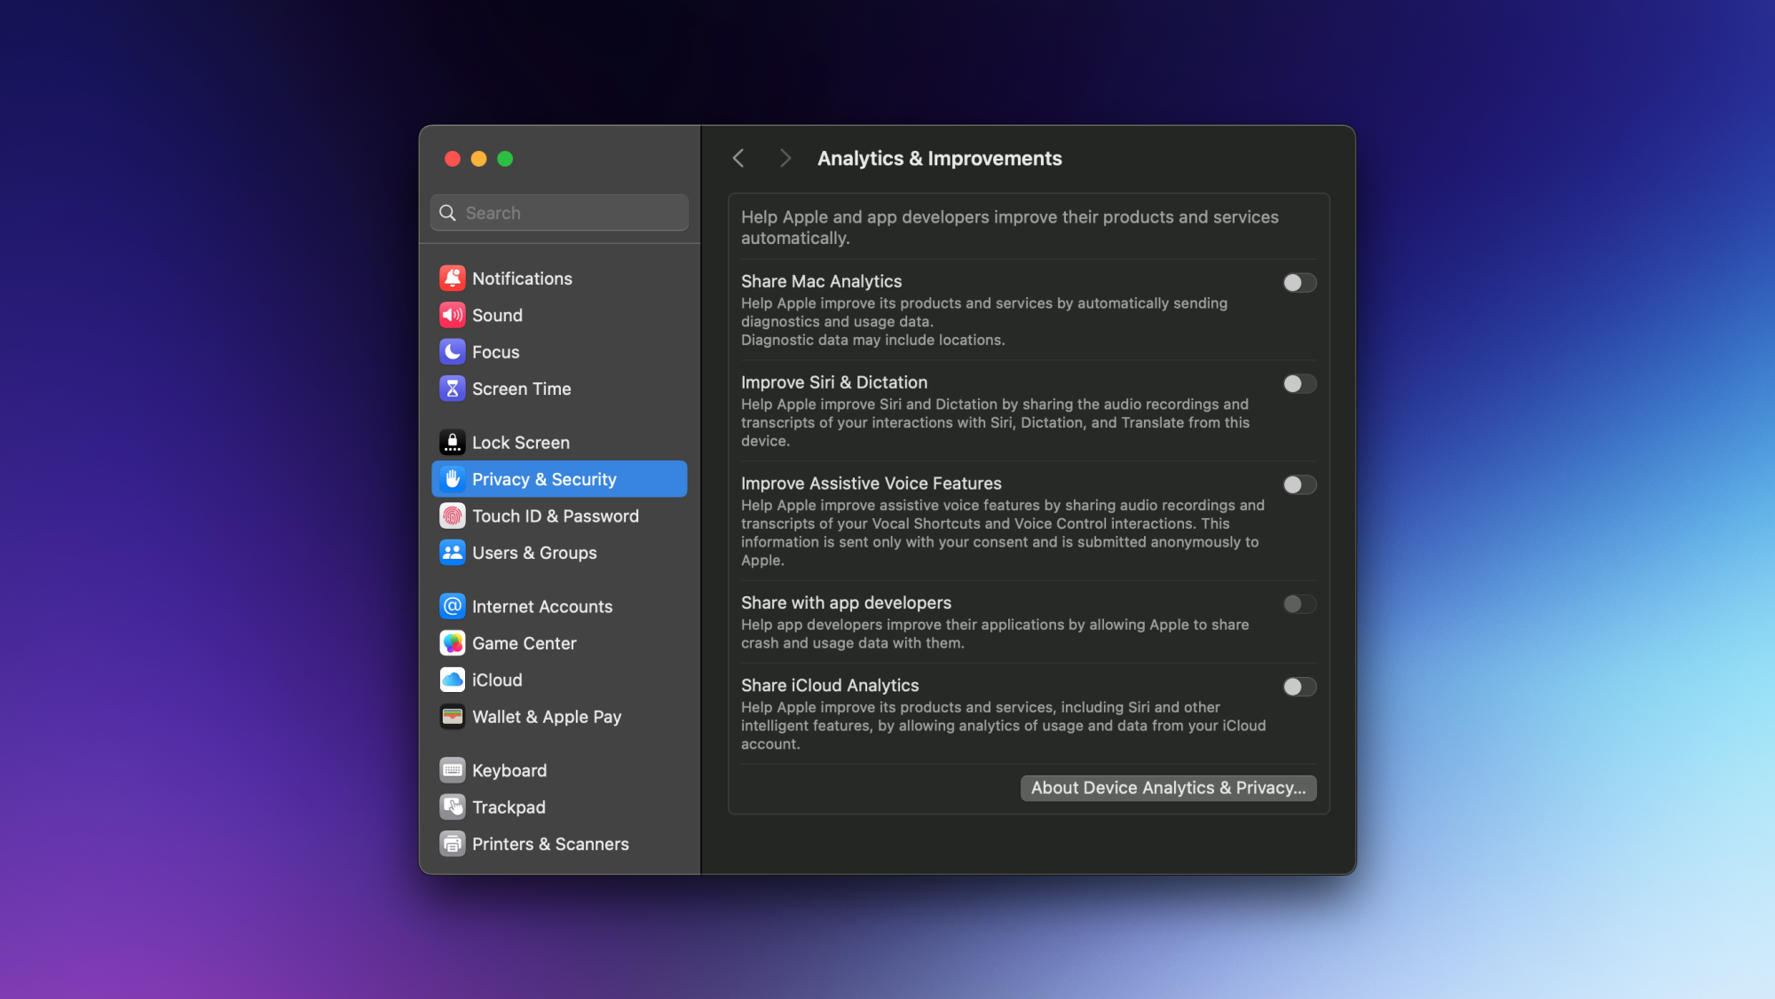Click the Internet Accounts @ icon
The image size is (1775, 999).
coord(452,607)
